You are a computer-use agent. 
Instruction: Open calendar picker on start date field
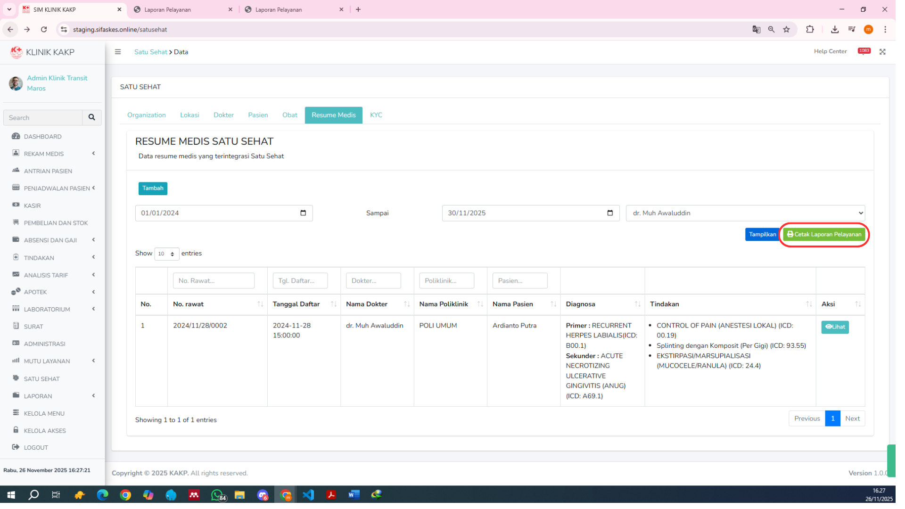[303, 213]
